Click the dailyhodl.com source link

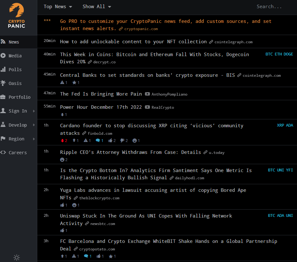point(190,178)
